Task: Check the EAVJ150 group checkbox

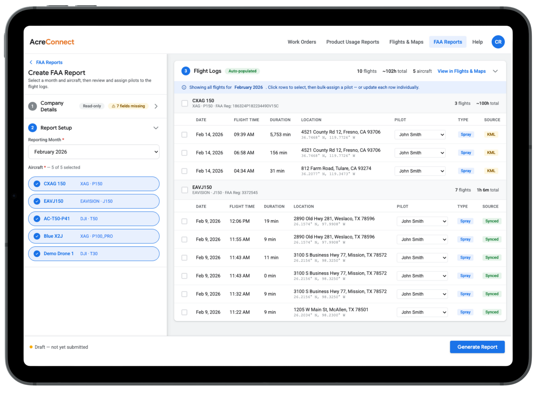Action: [185, 190]
